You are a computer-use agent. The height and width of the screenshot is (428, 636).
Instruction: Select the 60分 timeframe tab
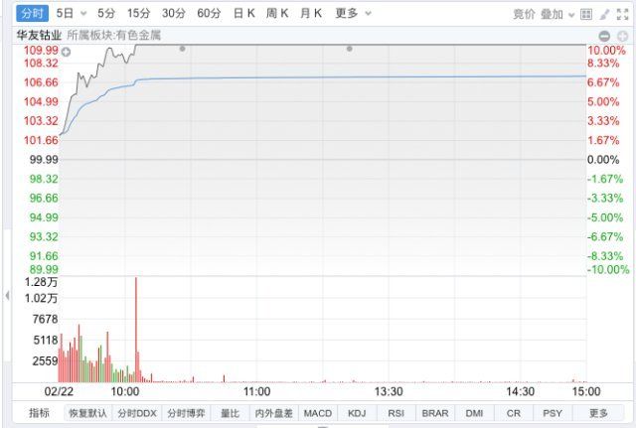click(210, 14)
